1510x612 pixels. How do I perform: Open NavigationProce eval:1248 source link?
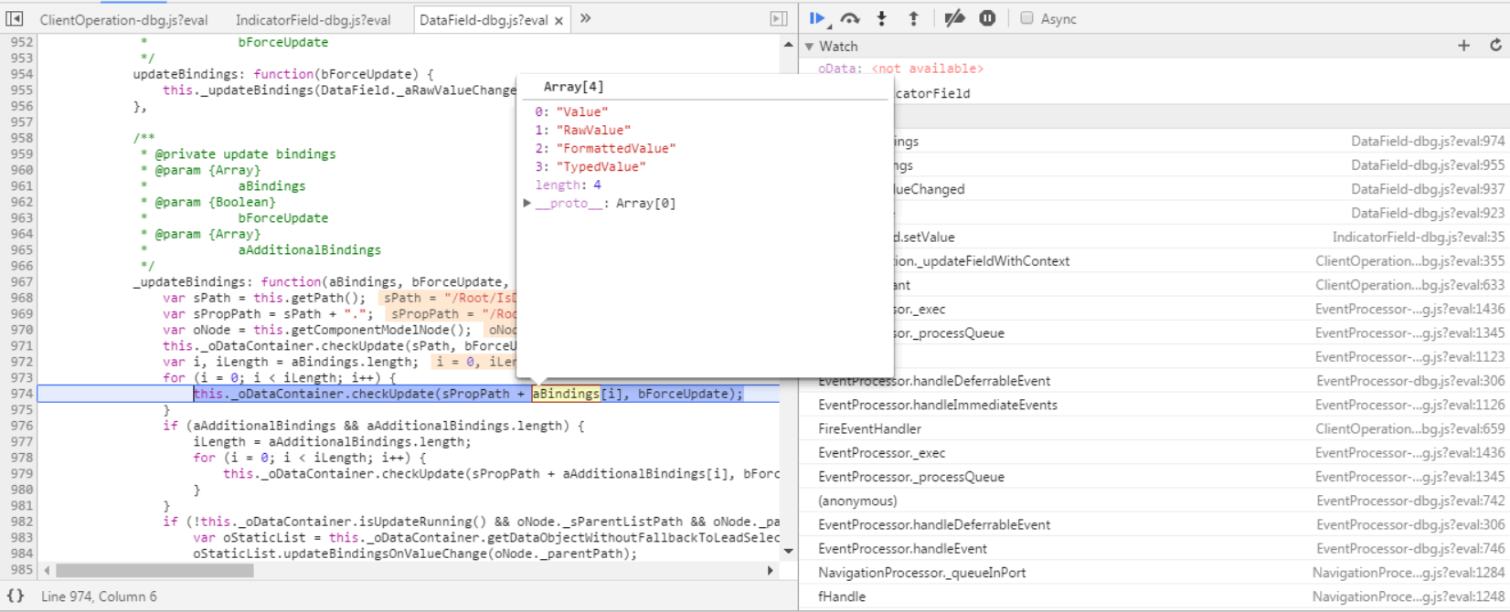click(x=1409, y=596)
